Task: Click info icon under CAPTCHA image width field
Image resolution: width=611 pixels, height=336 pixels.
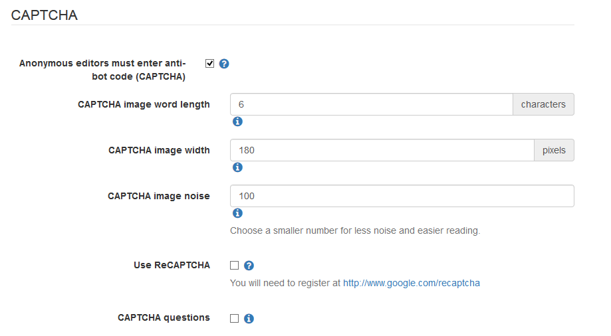Action: (237, 167)
